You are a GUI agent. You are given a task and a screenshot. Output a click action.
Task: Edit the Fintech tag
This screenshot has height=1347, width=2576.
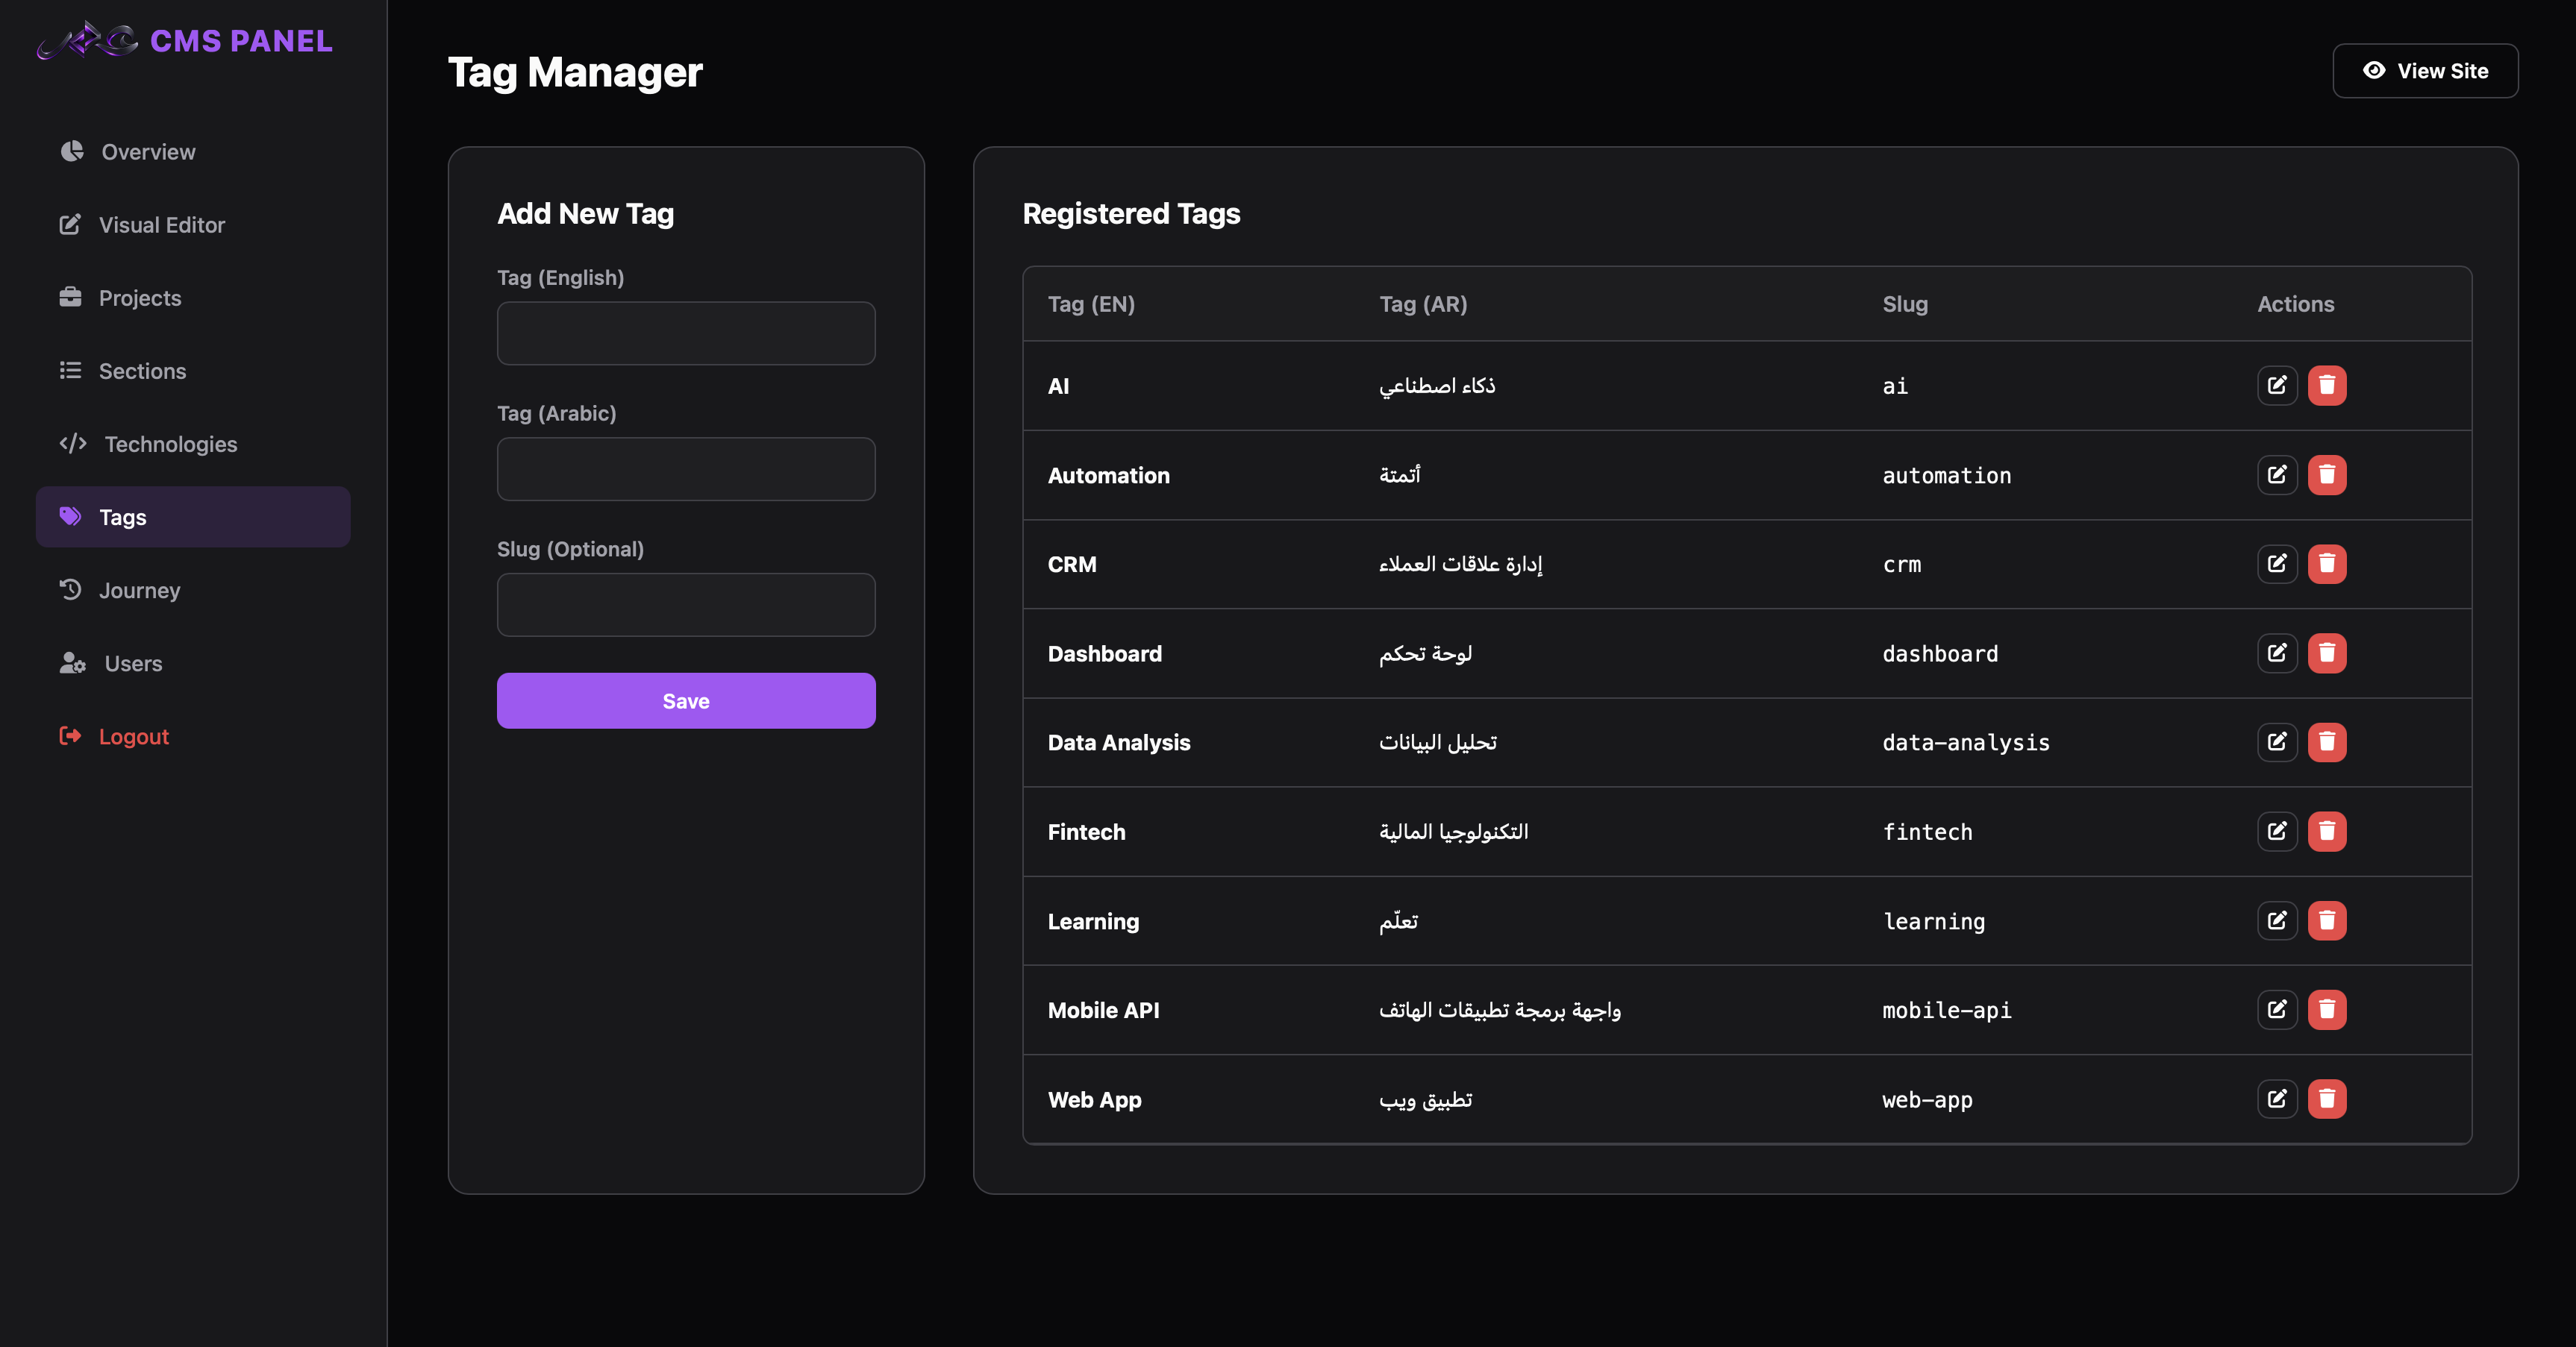point(2277,832)
